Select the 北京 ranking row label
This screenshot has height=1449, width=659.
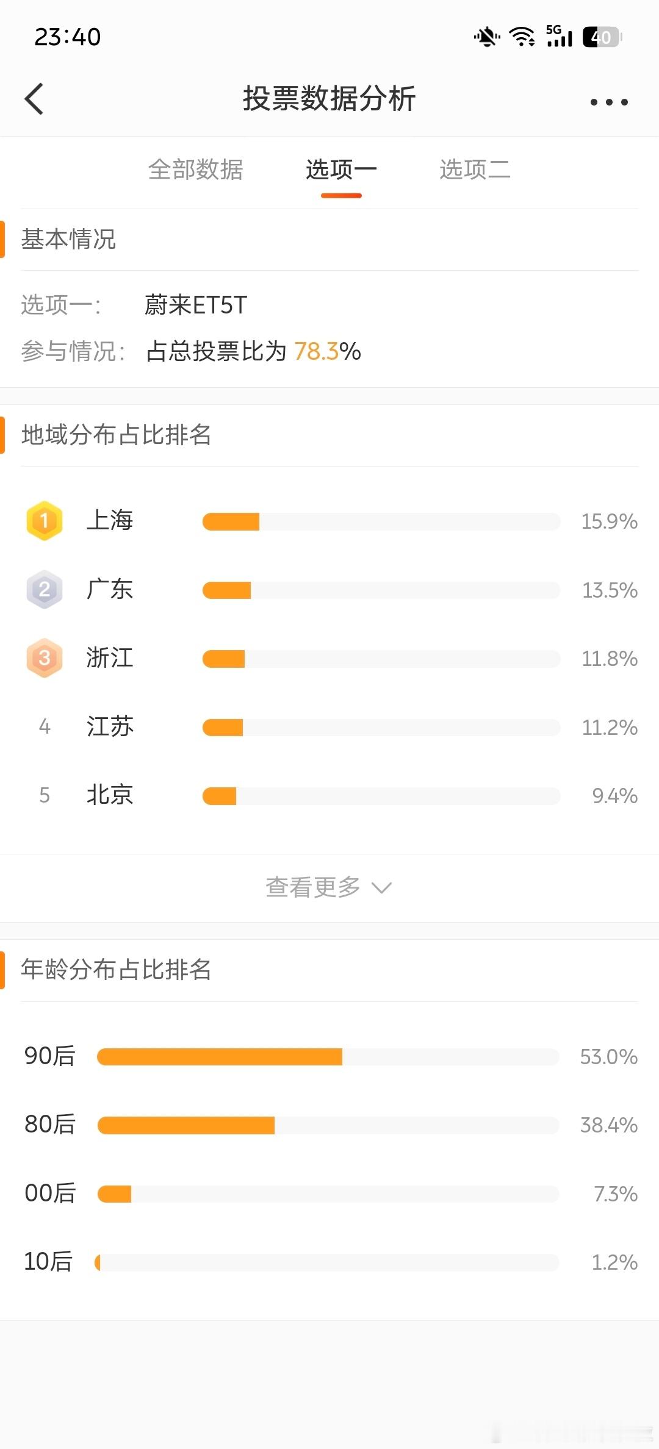(110, 795)
